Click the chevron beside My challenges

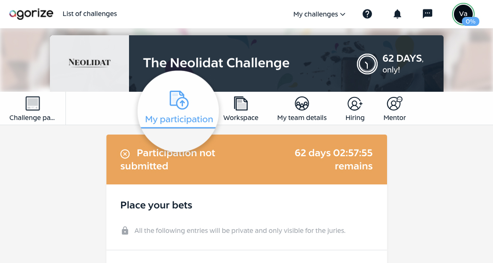point(343,15)
